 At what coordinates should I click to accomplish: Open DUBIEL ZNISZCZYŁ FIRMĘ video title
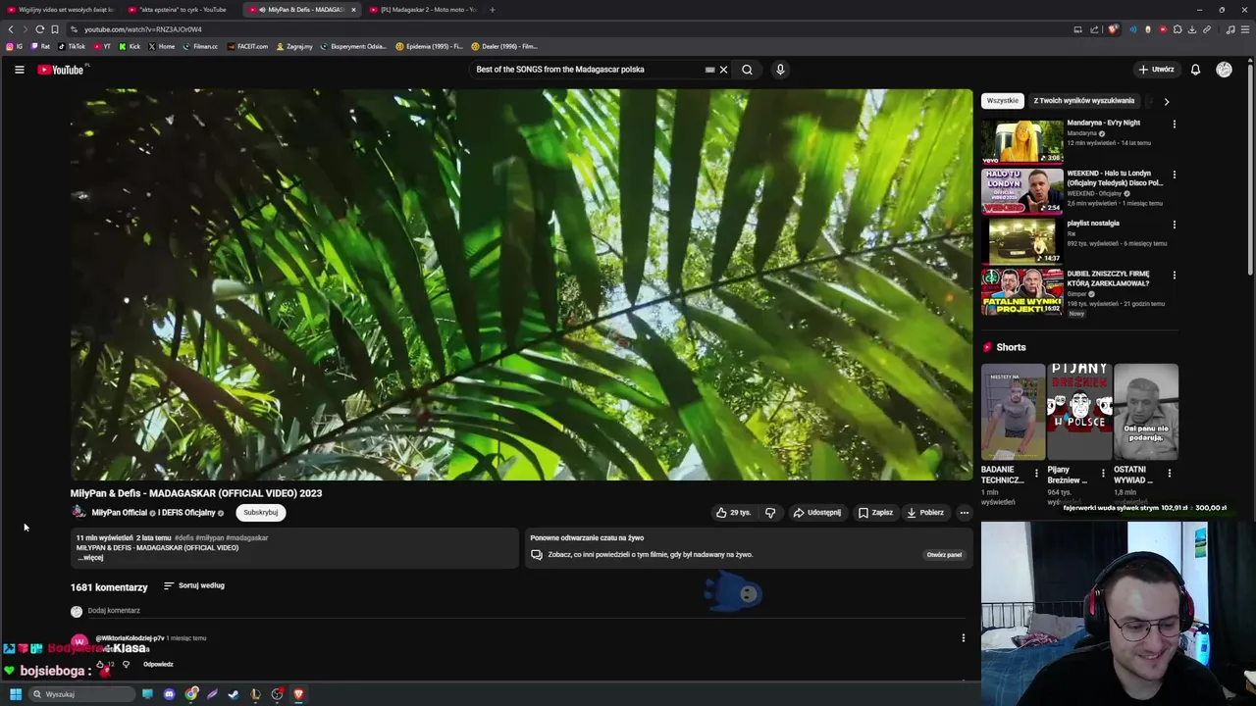point(1109,278)
